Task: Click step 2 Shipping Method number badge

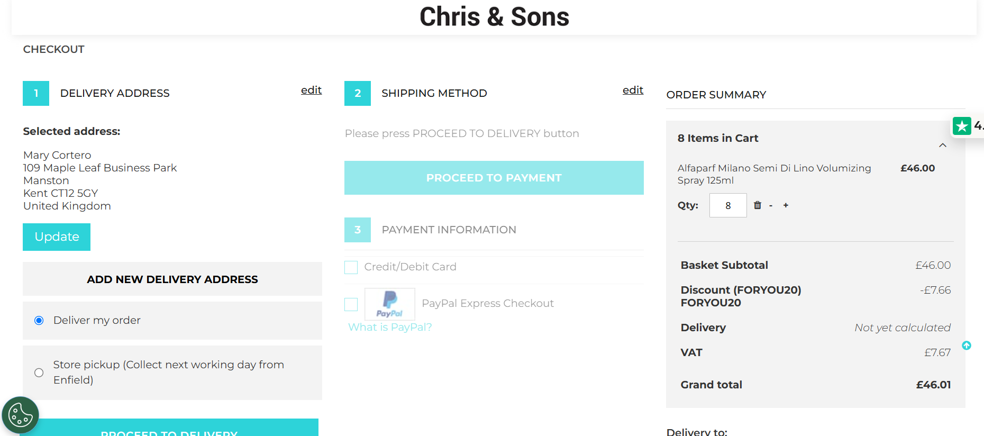Action: [x=358, y=93]
